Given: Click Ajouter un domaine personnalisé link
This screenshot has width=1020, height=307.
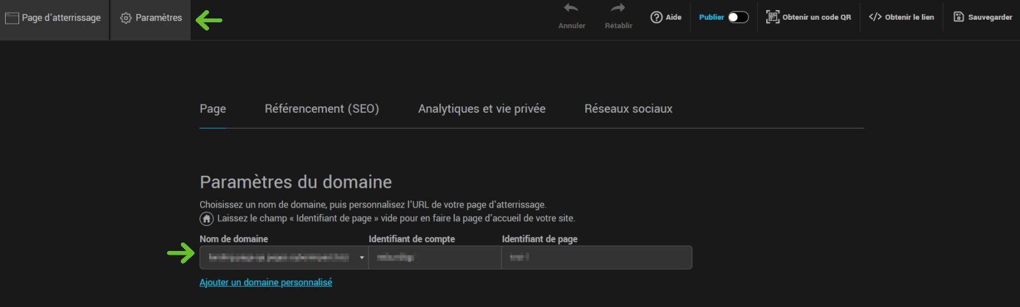Looking at the screenshot, I should [265, 282].
